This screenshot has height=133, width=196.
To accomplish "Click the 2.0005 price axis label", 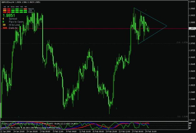I will (x=193, y=2).
